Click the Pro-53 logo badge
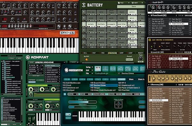The image size is (192, 126). (x=67, y=33)
